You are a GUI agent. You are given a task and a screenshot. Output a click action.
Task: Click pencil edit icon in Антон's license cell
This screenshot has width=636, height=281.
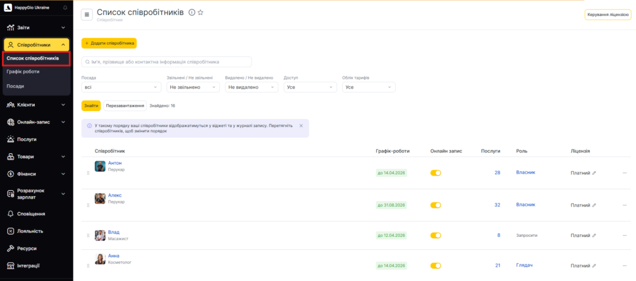tap(594, 173)
